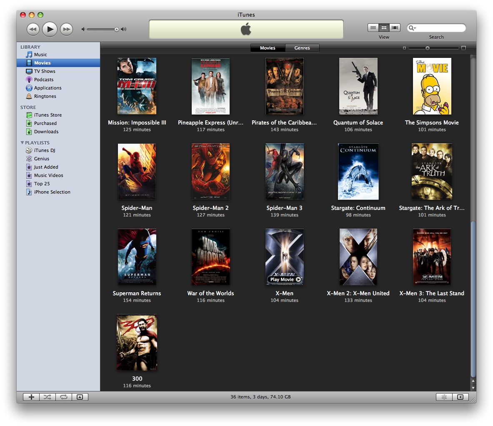Screen dimensions: 493x426
Task: Click the Add playlist plus button
Action: pyautogui.click(x=31, y=397)
